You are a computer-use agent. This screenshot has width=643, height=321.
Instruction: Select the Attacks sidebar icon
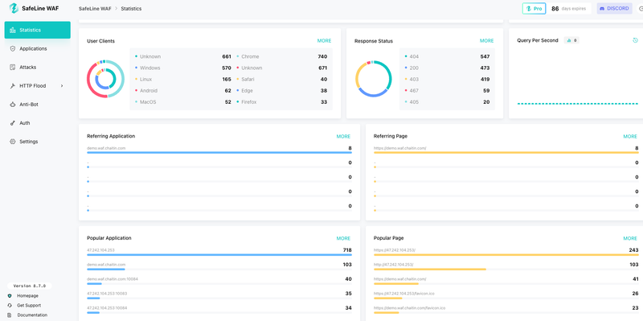coord(12,67)
